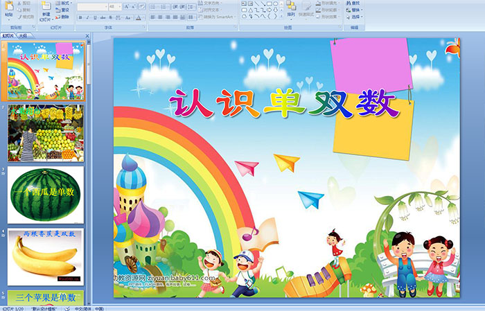
Task: Apply bulleted list formatting
Action: click(155, 7)
